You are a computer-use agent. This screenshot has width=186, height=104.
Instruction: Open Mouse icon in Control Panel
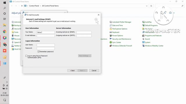(x=13, y=36)
